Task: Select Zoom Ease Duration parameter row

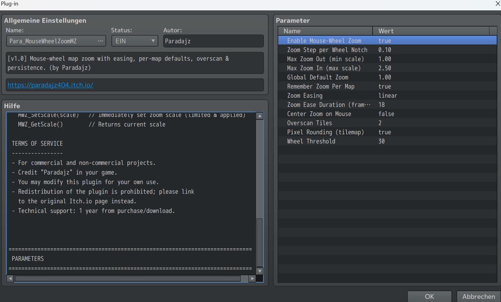Action: pos(387,105)
